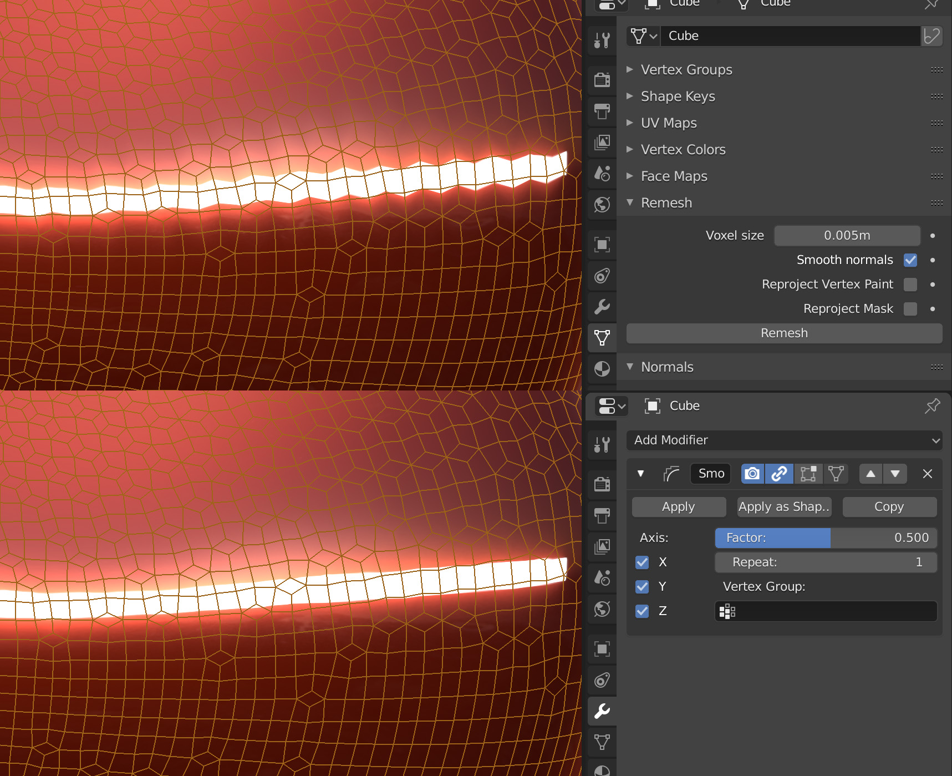Open Physics tab in lower Properties editor

602,680
